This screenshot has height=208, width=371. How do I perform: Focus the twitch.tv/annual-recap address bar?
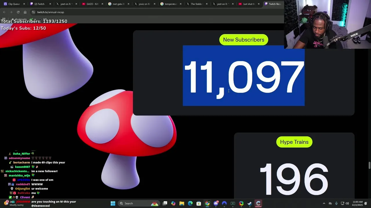tap(157, 12)
